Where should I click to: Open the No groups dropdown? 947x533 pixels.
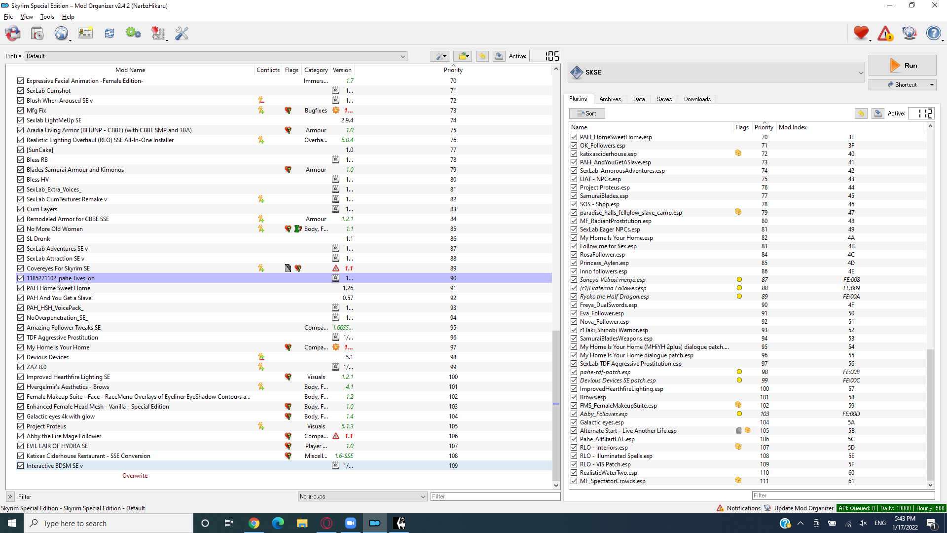[x=363, y=496]
